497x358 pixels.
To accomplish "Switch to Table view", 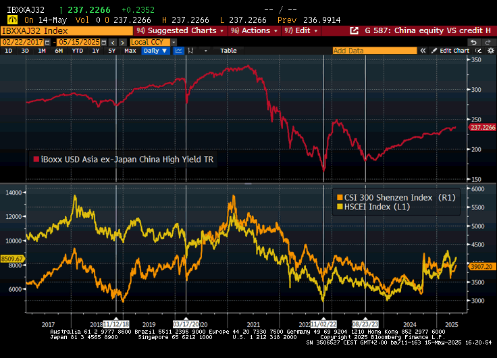I will (228, 51).
